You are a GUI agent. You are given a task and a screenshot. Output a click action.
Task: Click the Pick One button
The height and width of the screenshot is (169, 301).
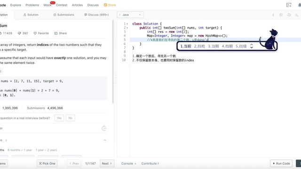[x=47, y=163]
